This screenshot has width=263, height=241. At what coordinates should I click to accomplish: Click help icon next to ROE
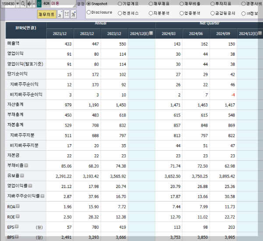18,216
